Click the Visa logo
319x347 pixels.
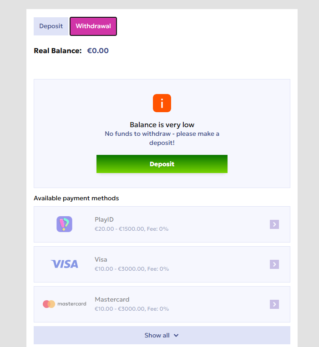pos(64,264)
